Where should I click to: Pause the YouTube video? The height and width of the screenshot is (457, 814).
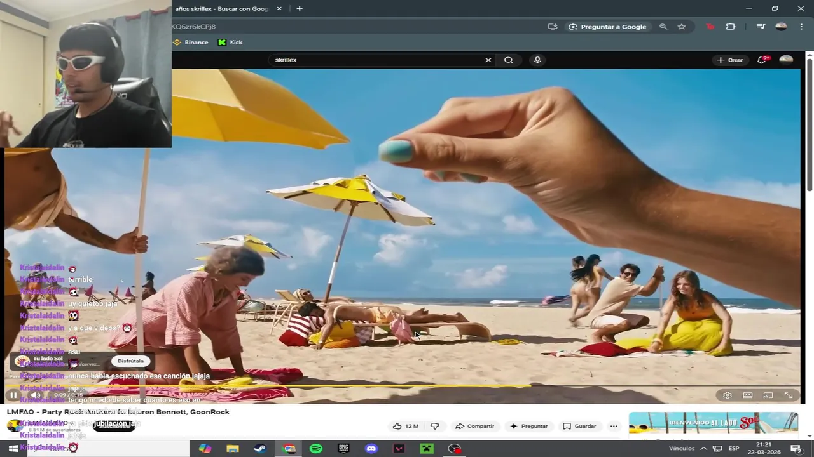coord(13,395)
